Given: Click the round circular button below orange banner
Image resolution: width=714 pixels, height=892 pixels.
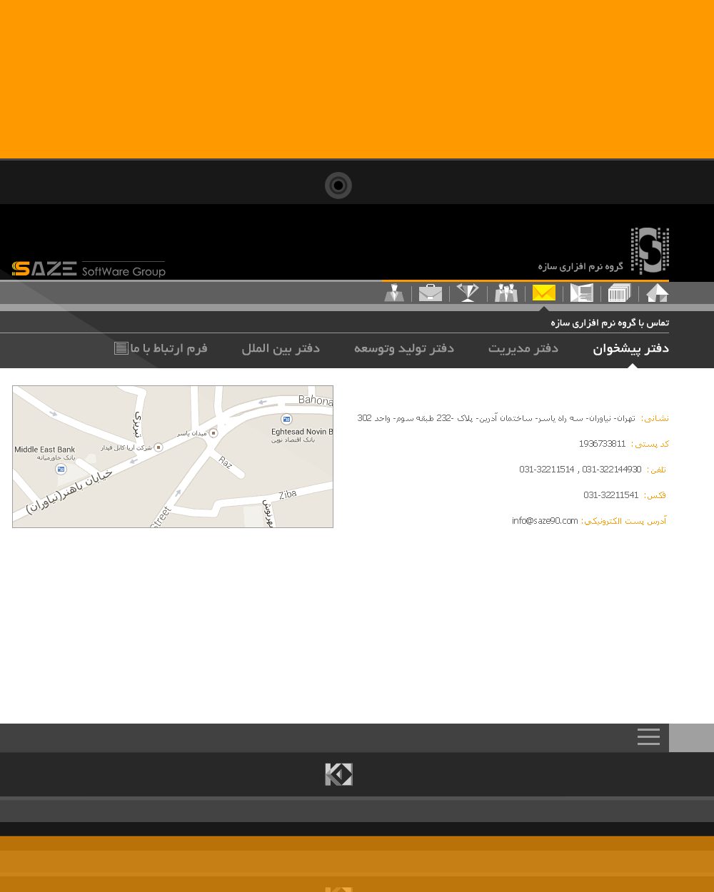Looking at the screenshot, I should click(x=338, y=186).
